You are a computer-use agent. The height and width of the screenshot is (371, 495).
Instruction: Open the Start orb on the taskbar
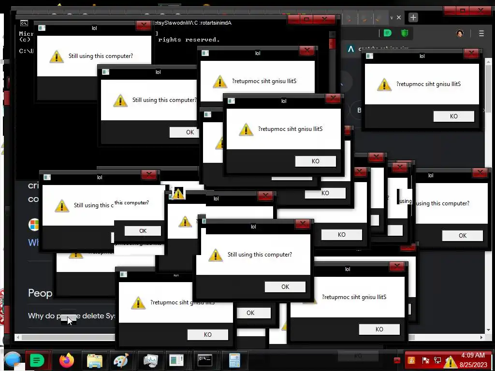(12, 360)
